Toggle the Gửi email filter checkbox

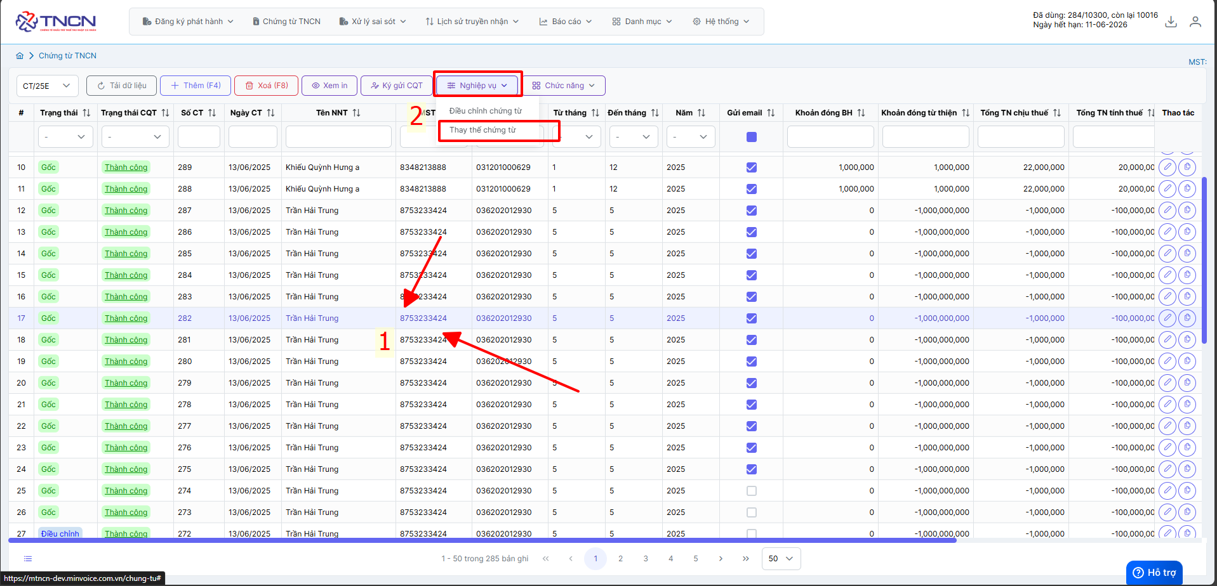point(752,137)
